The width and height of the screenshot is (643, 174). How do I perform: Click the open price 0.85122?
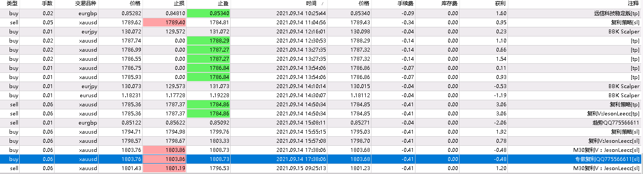click(132, 122)
